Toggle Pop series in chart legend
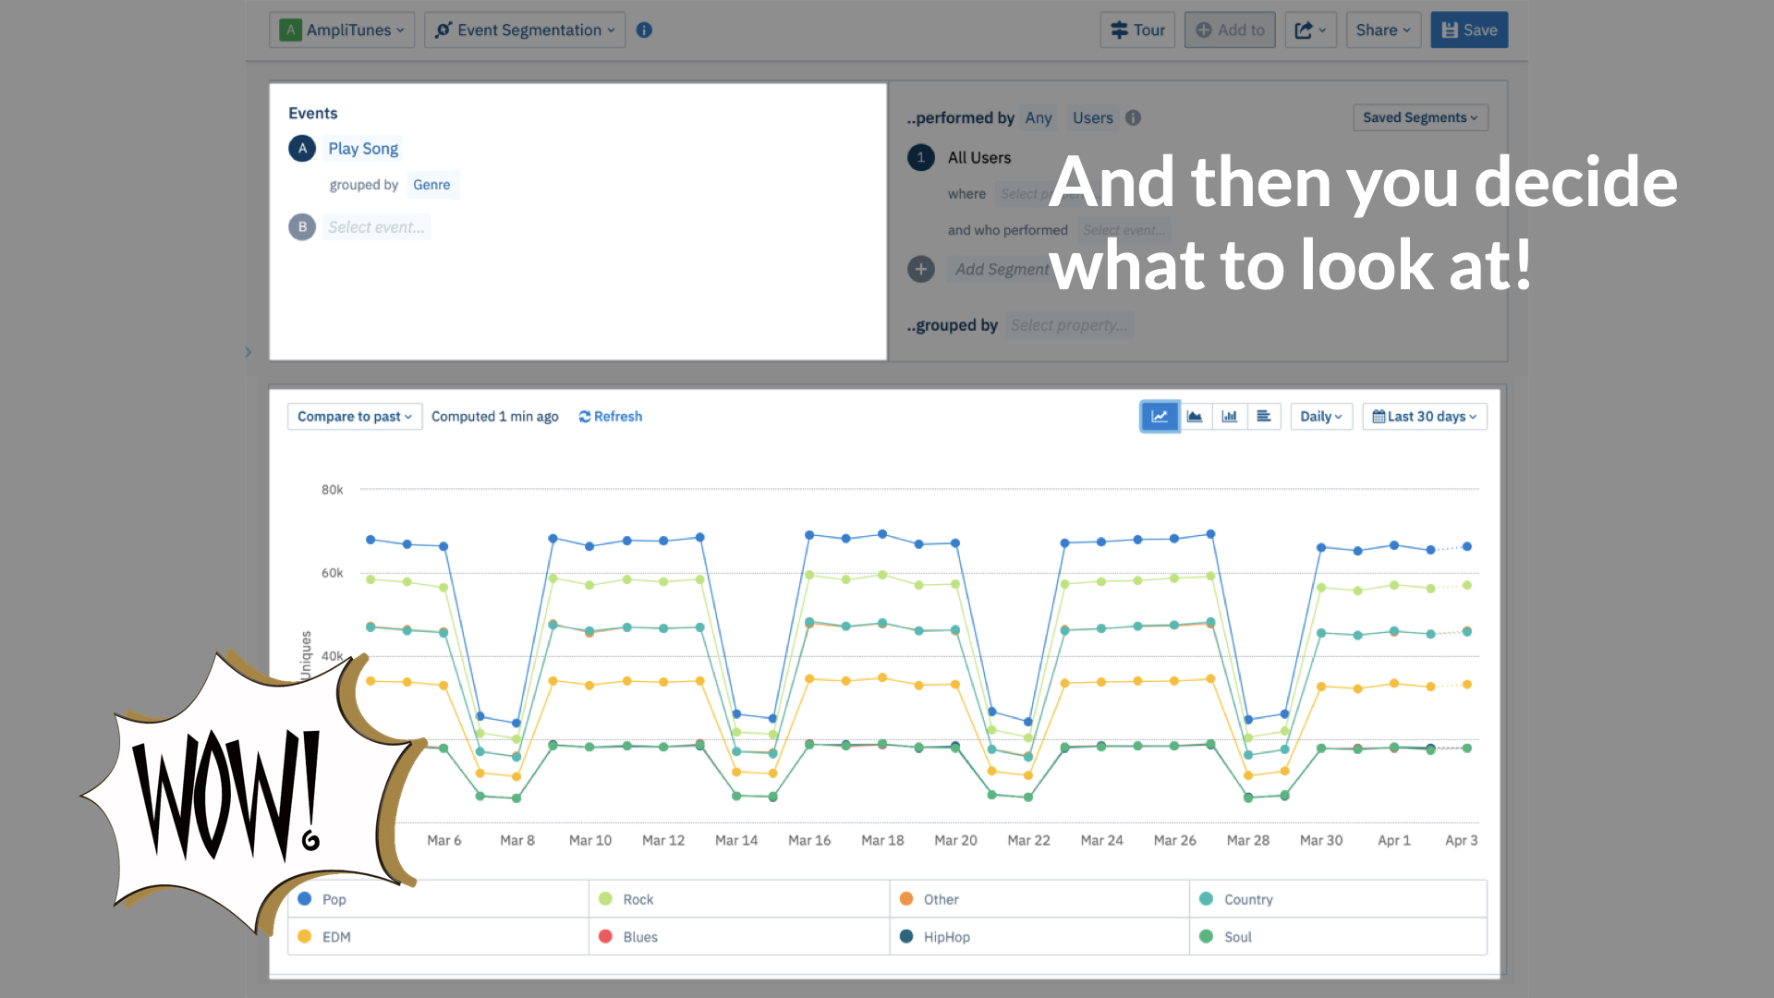This screenshot has height=998, width=1774. [334, 899]
